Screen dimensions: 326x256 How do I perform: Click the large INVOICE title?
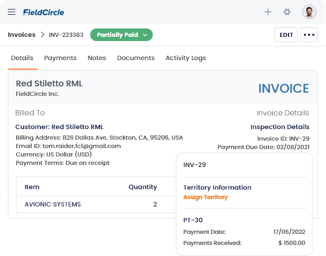click(283, 88)
